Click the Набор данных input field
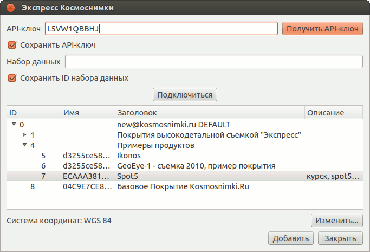The image size is (370, 252). click(213, 62)
